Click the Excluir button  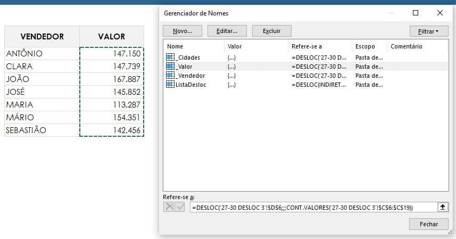[x=271, y=31]
